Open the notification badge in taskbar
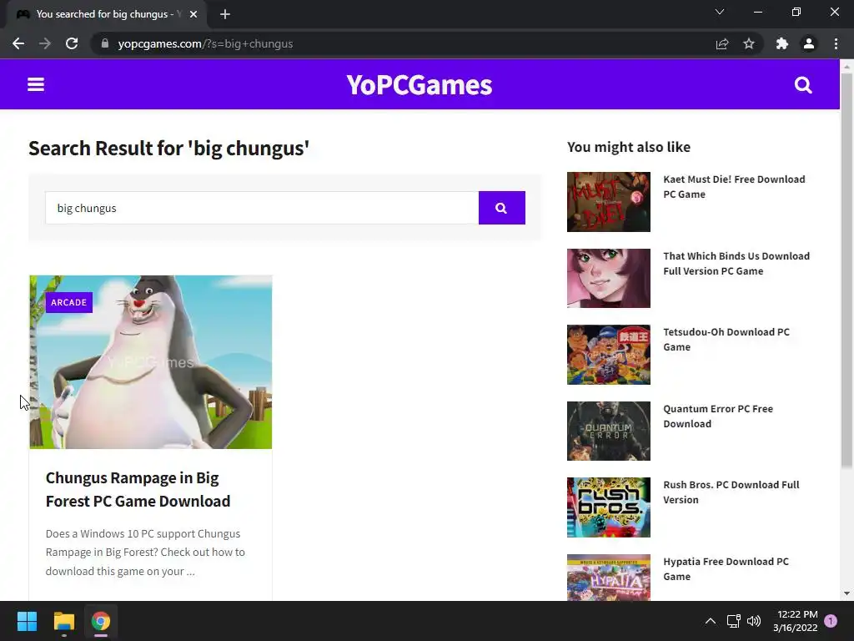854x641 pixels. [x=831, y=621]
